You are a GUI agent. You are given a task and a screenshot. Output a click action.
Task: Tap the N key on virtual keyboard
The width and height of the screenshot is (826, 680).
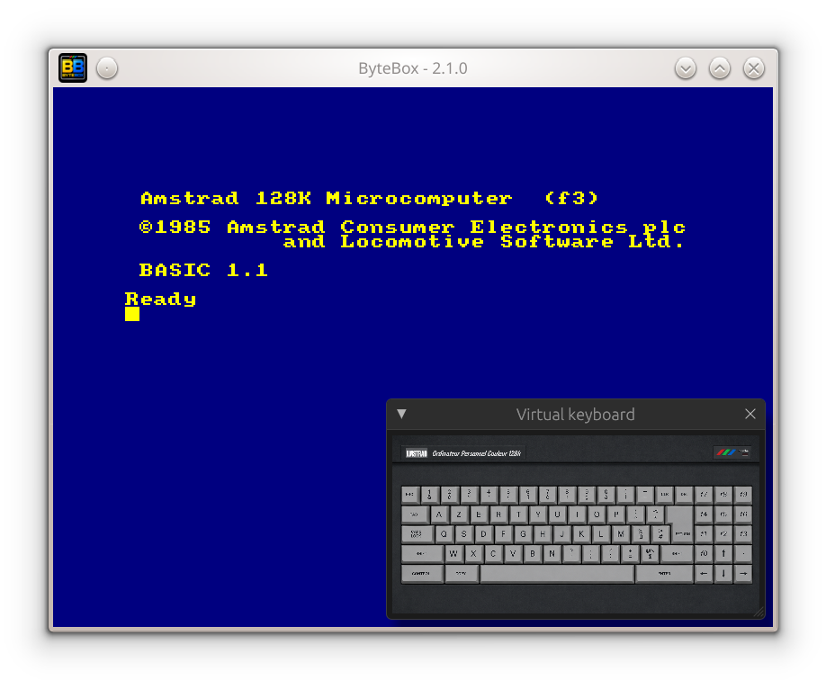click(552, 553)
